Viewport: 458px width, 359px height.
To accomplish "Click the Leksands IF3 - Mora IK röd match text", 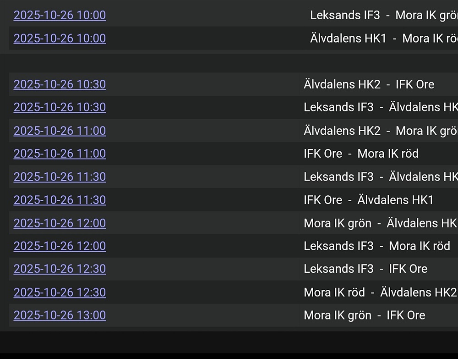I will 376,246.
